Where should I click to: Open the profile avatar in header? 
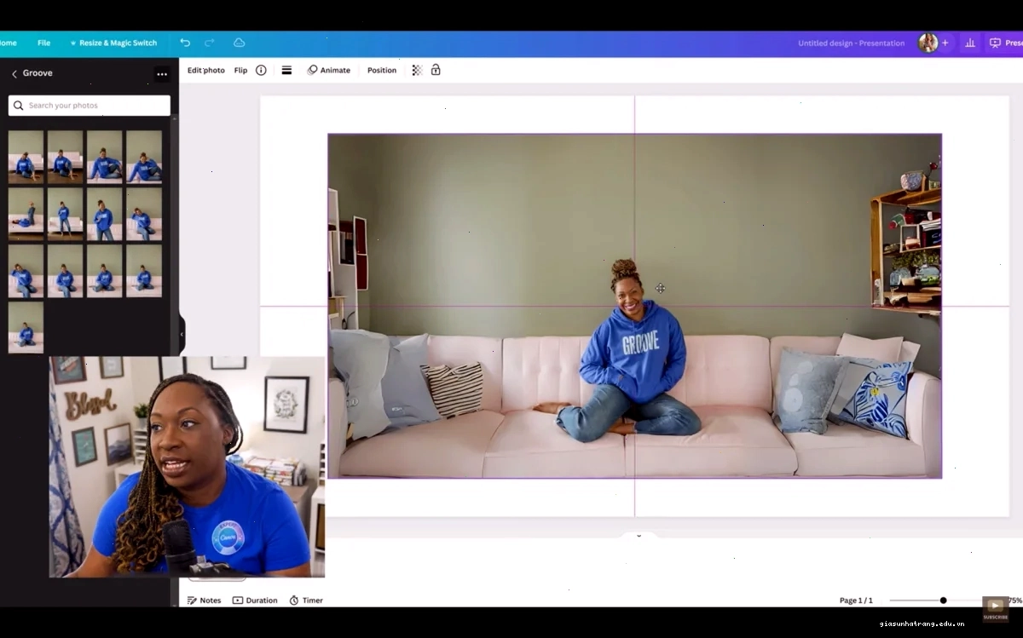click(x=928, y=43)
